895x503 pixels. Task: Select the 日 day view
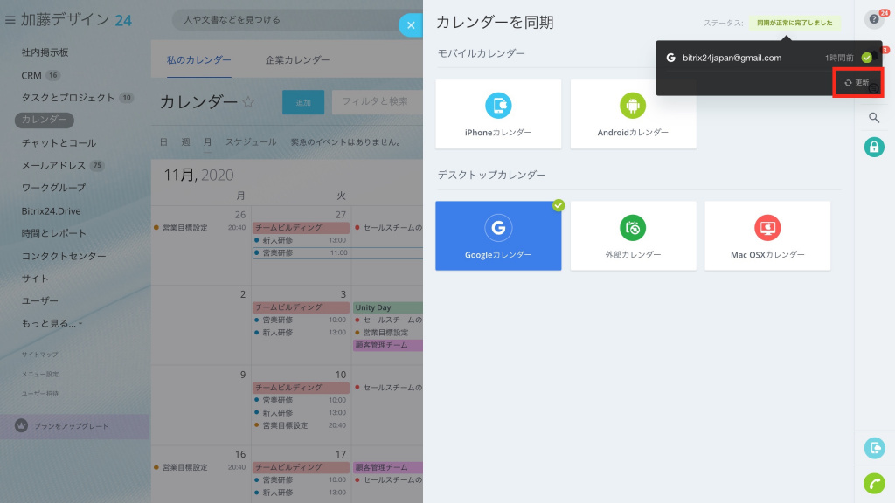point(163,142)
